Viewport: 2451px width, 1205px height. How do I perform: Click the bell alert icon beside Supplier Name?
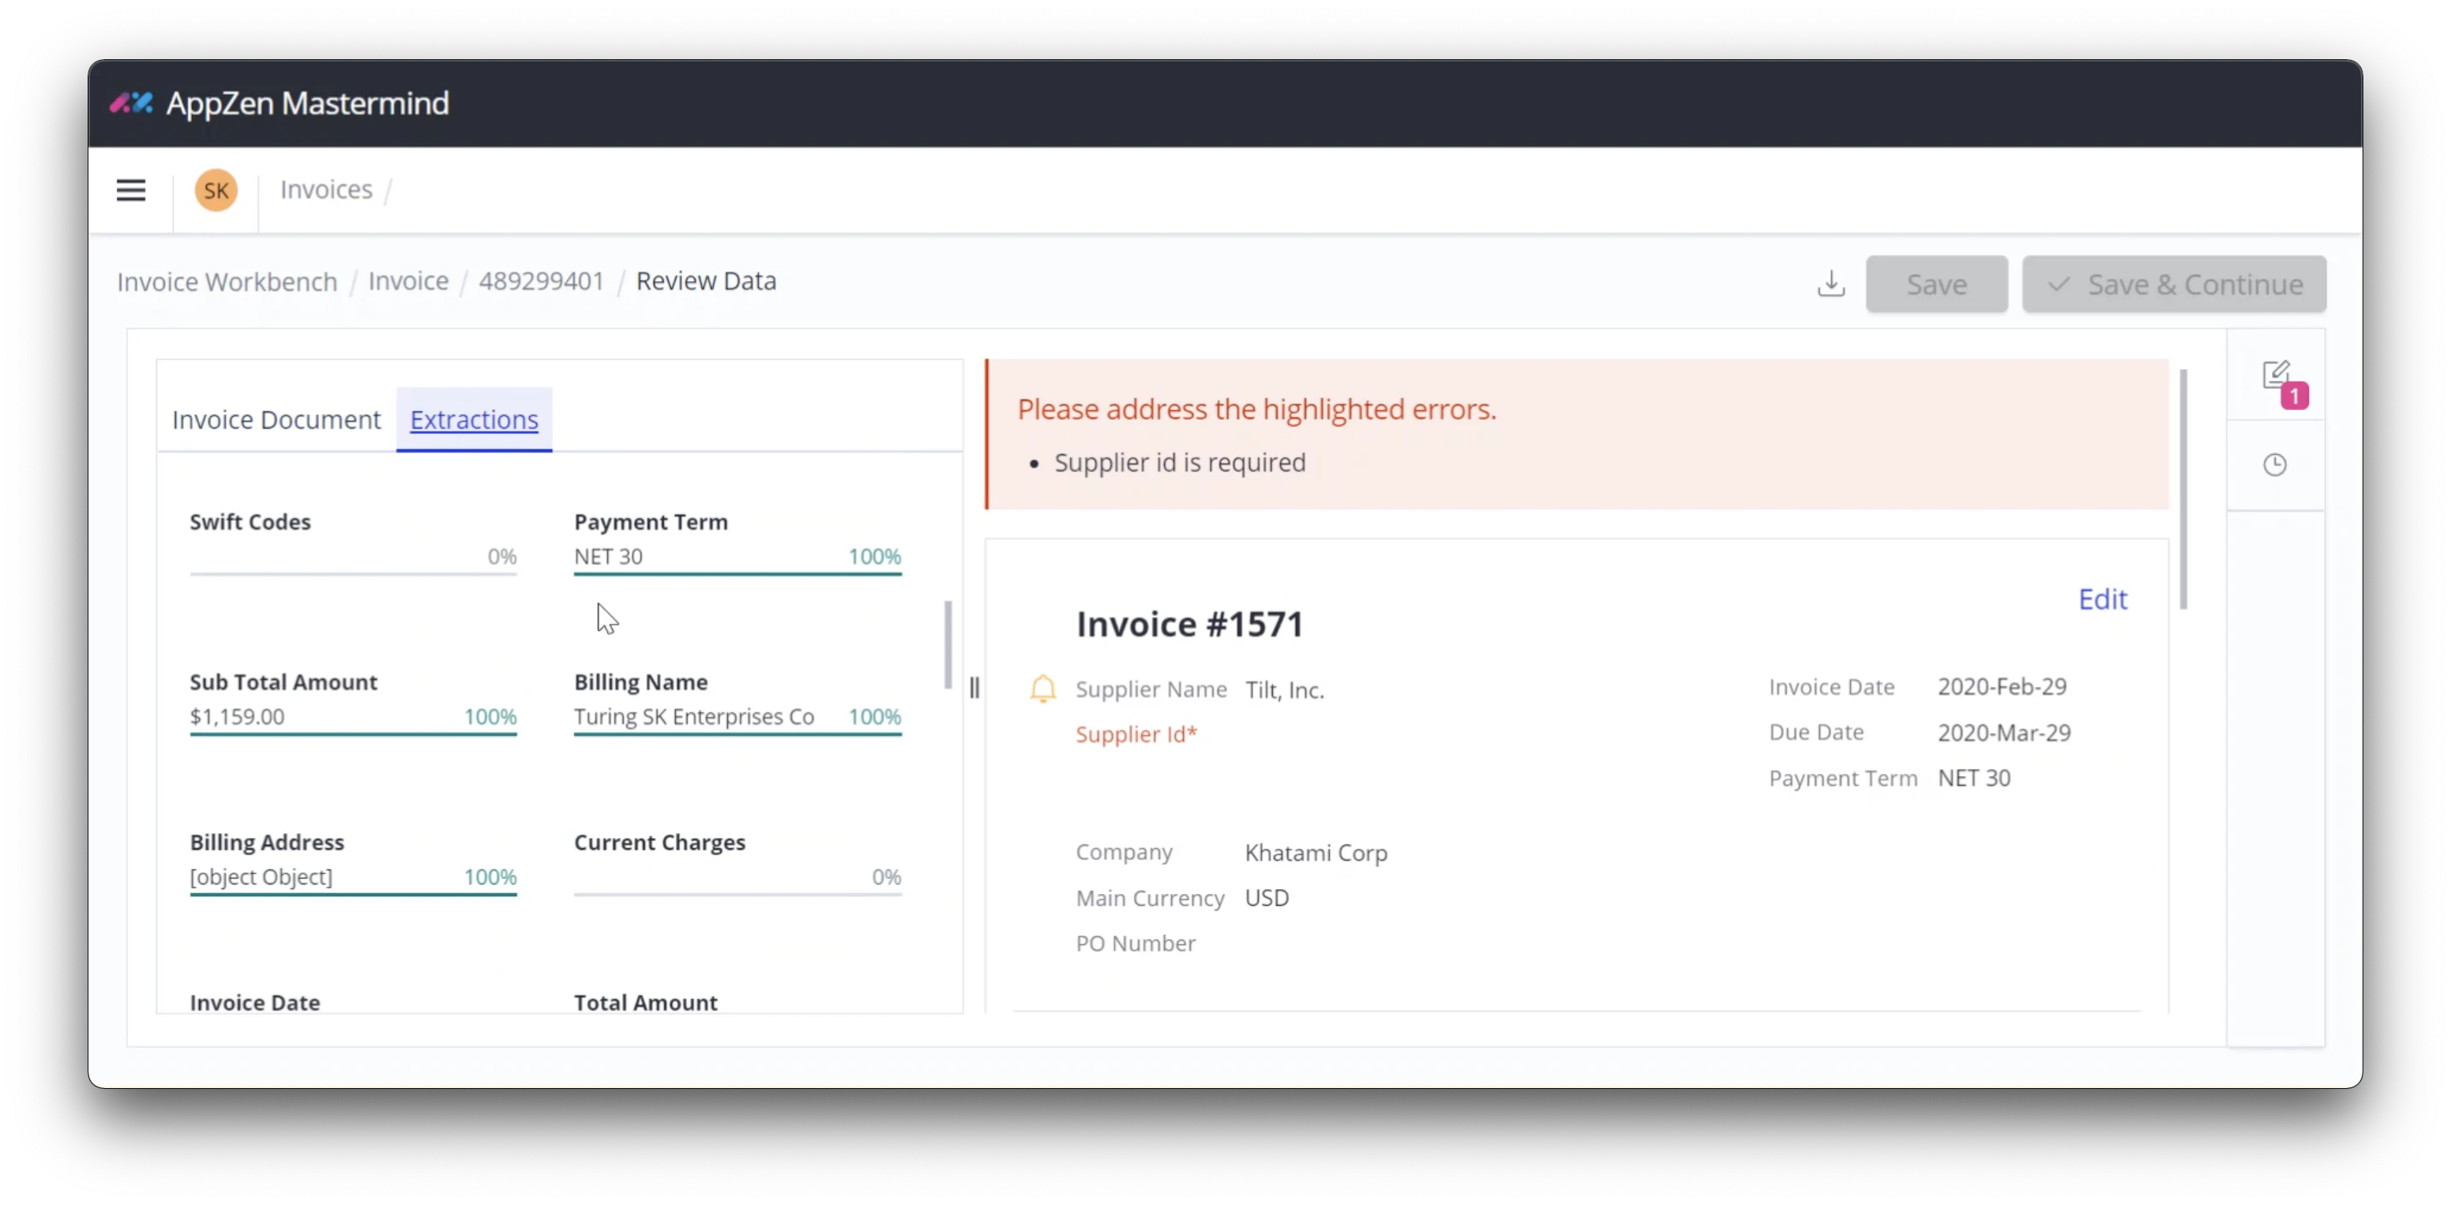pos(1043,688)
